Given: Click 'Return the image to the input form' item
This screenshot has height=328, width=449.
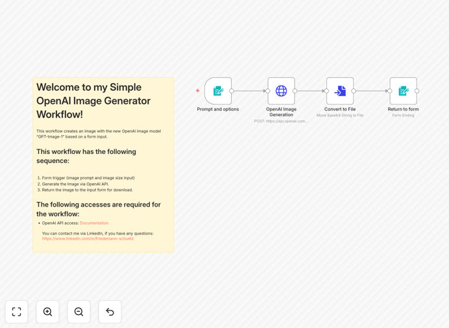Looking at the screenshot, I should 88,190.
